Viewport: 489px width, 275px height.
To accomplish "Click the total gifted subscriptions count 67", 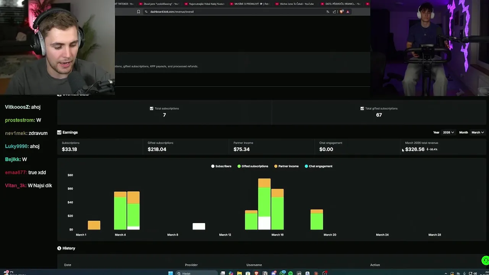I will (x=379, y=115).
